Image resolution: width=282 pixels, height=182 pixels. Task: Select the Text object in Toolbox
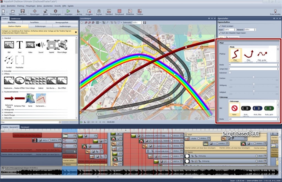[x=19, y=45]
